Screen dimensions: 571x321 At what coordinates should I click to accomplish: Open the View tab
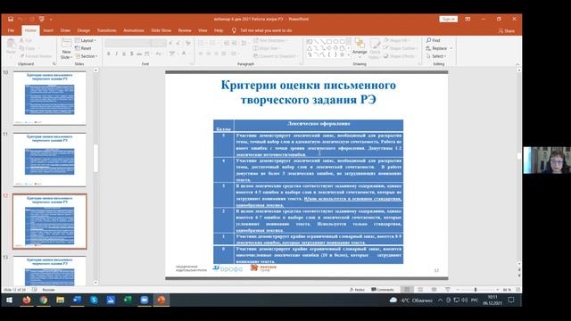tap(203, 30)
